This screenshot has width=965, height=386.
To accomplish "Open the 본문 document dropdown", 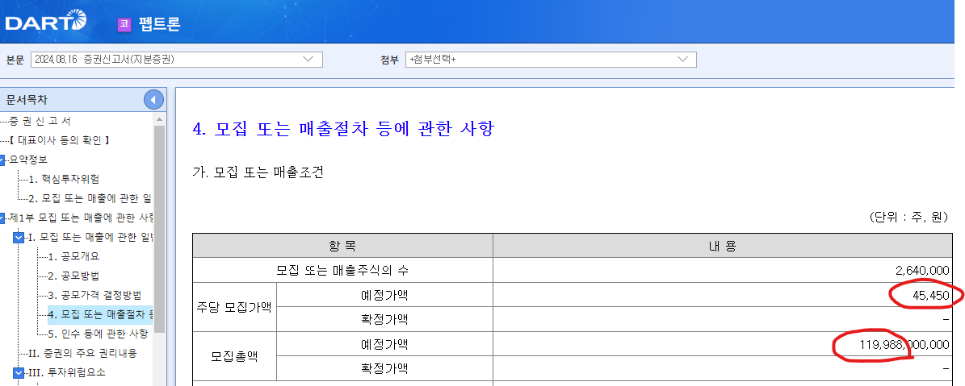I will (x=176, y=60).
